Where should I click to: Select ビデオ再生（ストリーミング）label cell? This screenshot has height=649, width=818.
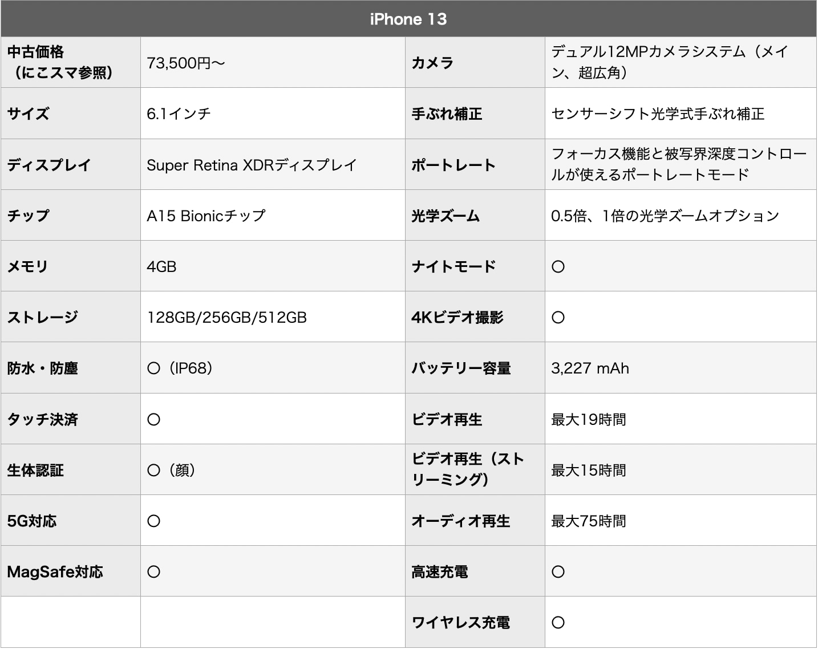(475, 470)
